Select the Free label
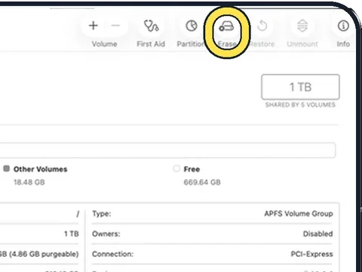The height and width of the screenshot is (272, 362). [x=192, y=169]
